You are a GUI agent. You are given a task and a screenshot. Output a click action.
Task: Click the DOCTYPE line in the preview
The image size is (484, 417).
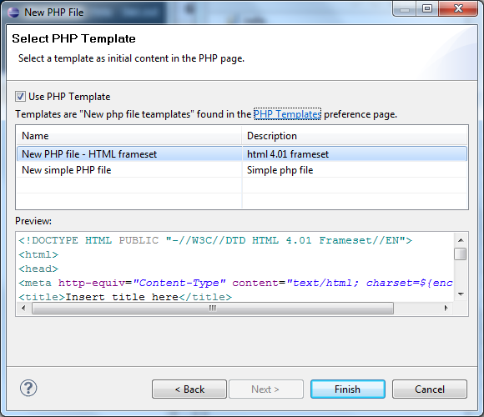(x=215, y=240)
